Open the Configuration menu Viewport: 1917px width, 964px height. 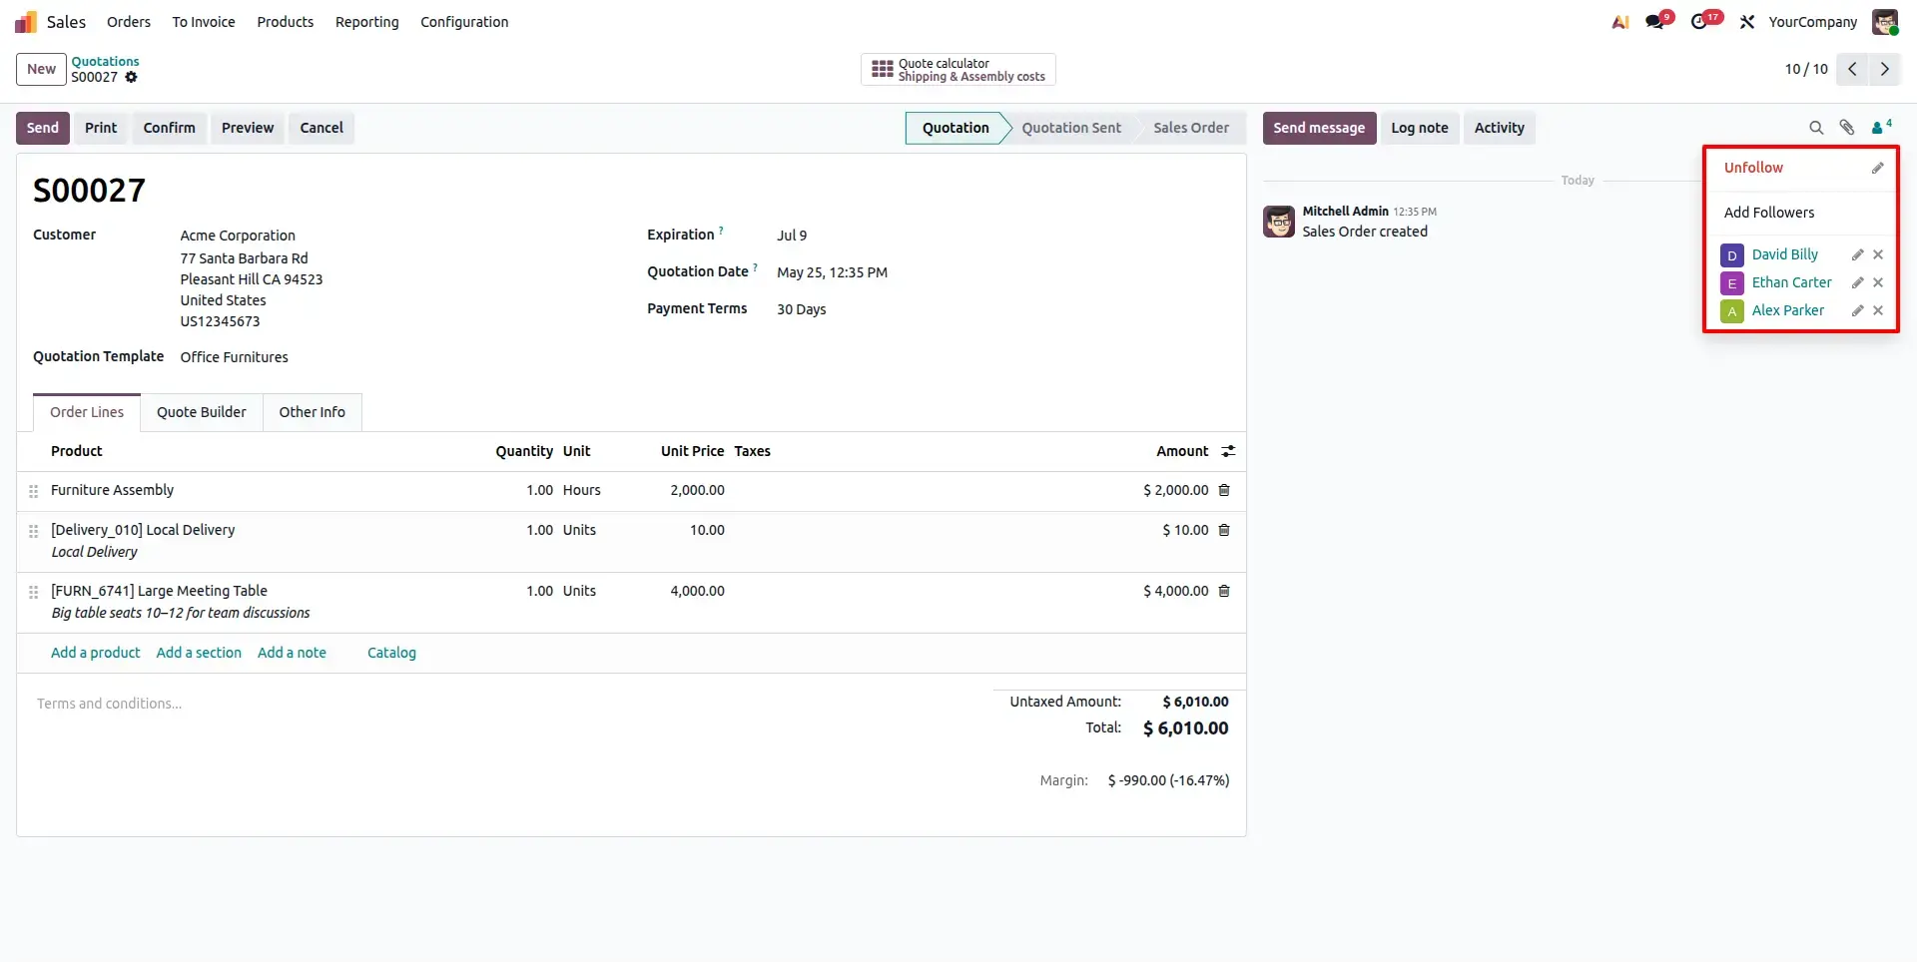(x=464, y=22)
